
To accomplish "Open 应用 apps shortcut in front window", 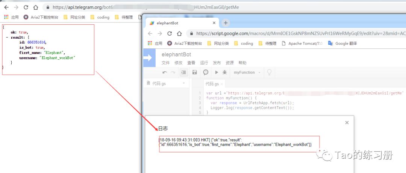I will [155, 43].
